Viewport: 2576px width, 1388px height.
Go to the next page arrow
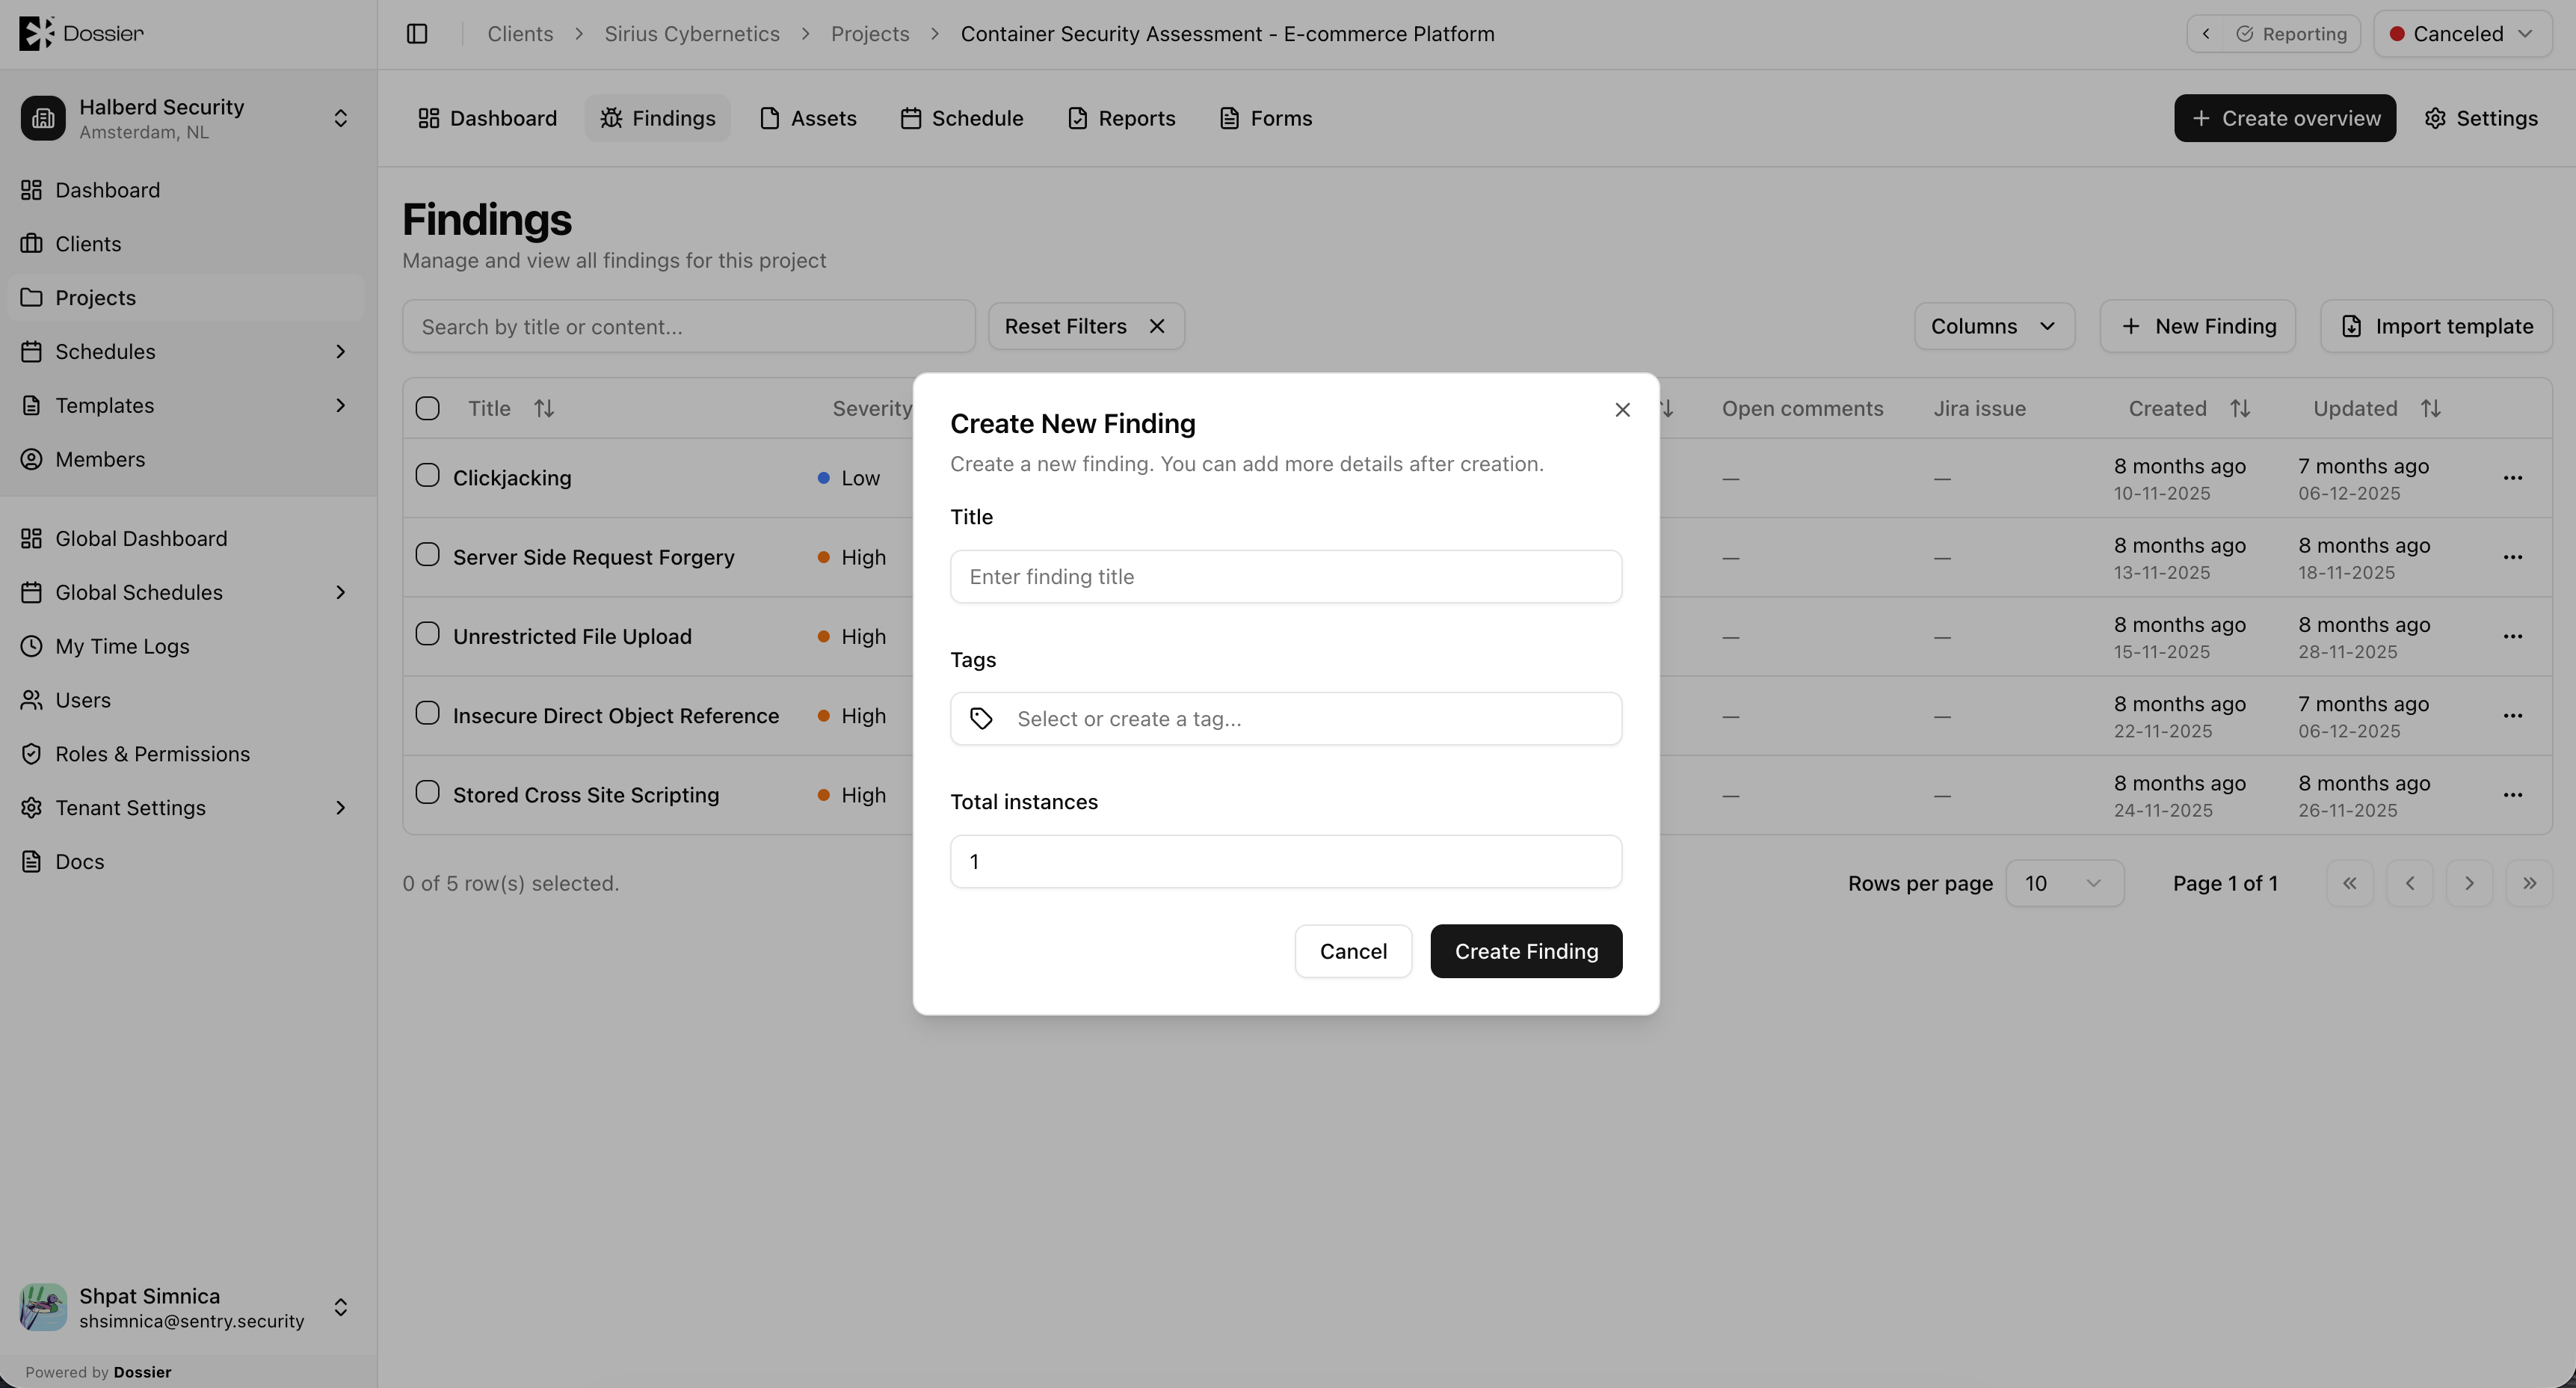click(x=2469, y=884)
